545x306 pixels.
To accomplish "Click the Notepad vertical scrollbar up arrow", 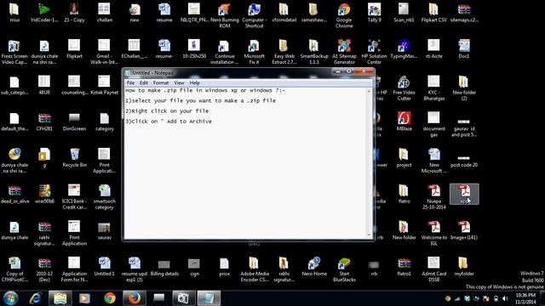I will point(369,91).
